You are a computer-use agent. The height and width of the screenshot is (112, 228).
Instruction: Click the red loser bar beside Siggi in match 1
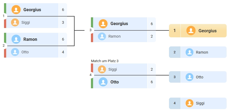[x=5, y=22]
